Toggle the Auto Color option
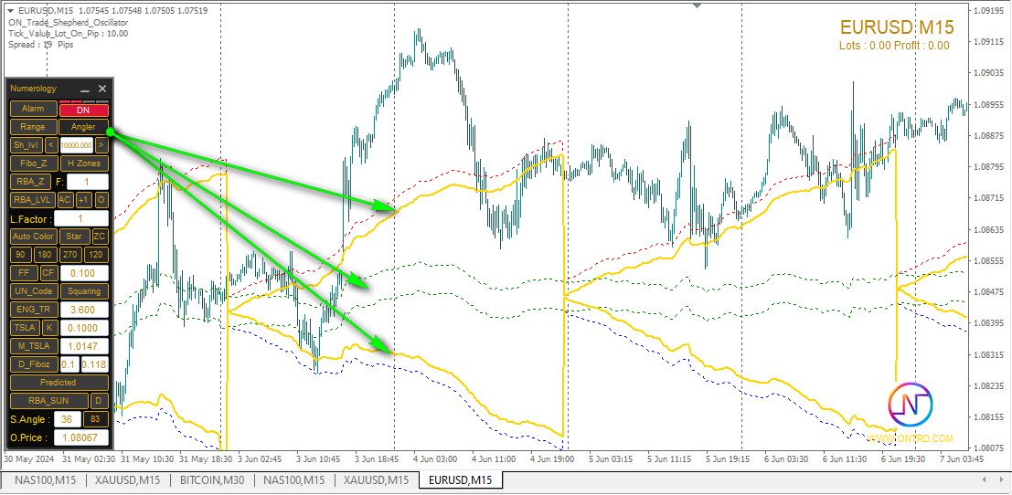 (33, 237)
